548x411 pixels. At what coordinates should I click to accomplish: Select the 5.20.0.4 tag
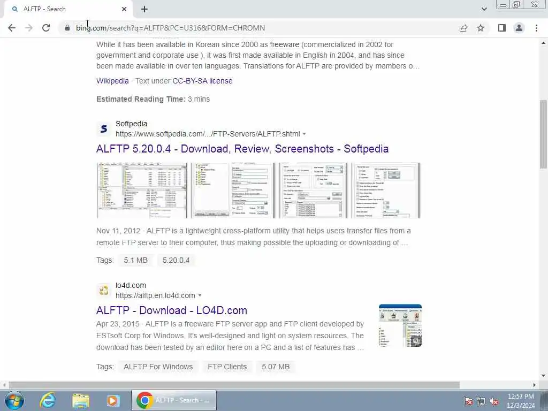pyautogui.click(x=176, y=261)
